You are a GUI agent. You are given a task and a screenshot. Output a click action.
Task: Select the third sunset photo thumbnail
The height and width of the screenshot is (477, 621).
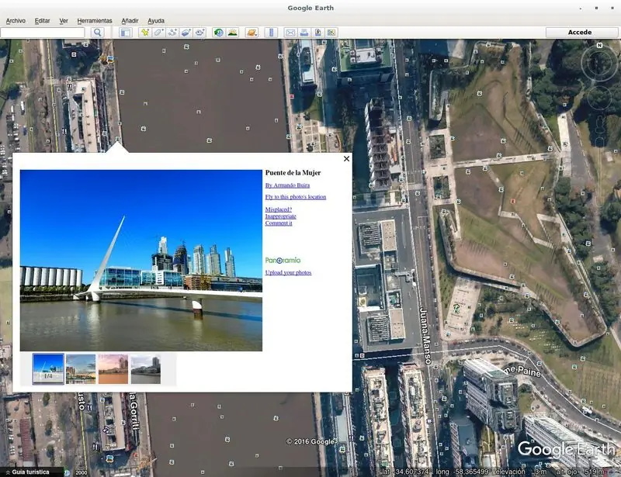pyautogui.click(x=113, y=369)
